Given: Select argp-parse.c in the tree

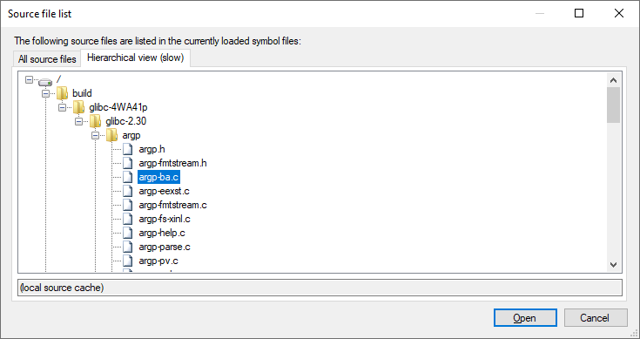Looking at the screenshot, I should (165, 247).
